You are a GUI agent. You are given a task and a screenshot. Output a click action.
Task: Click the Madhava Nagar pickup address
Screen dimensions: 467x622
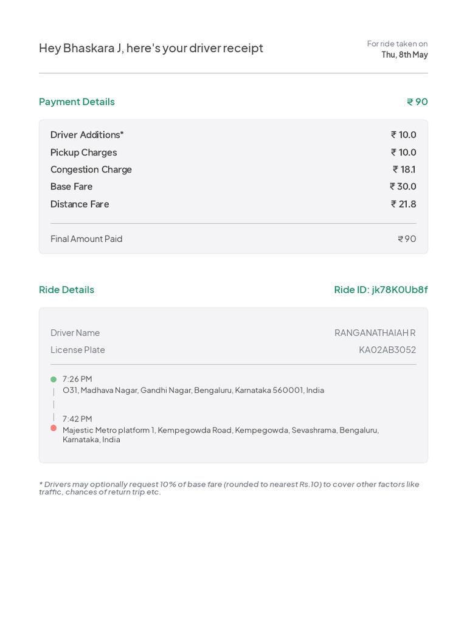tap(193, 390)
